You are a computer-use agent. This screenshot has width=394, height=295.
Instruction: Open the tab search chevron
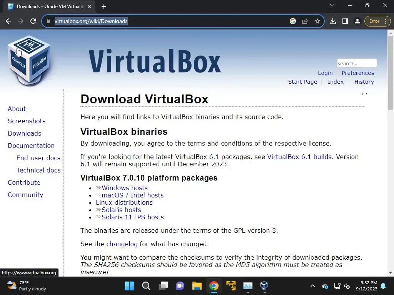pos(332,5)
